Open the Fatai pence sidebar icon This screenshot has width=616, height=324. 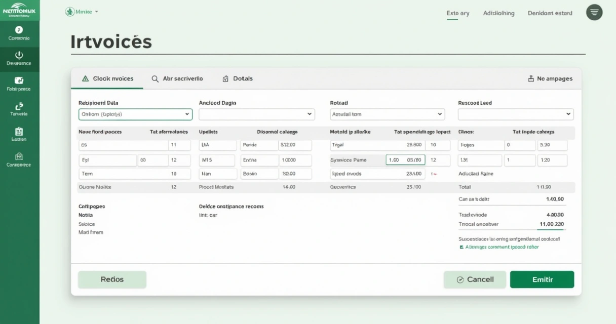point(19,80)
